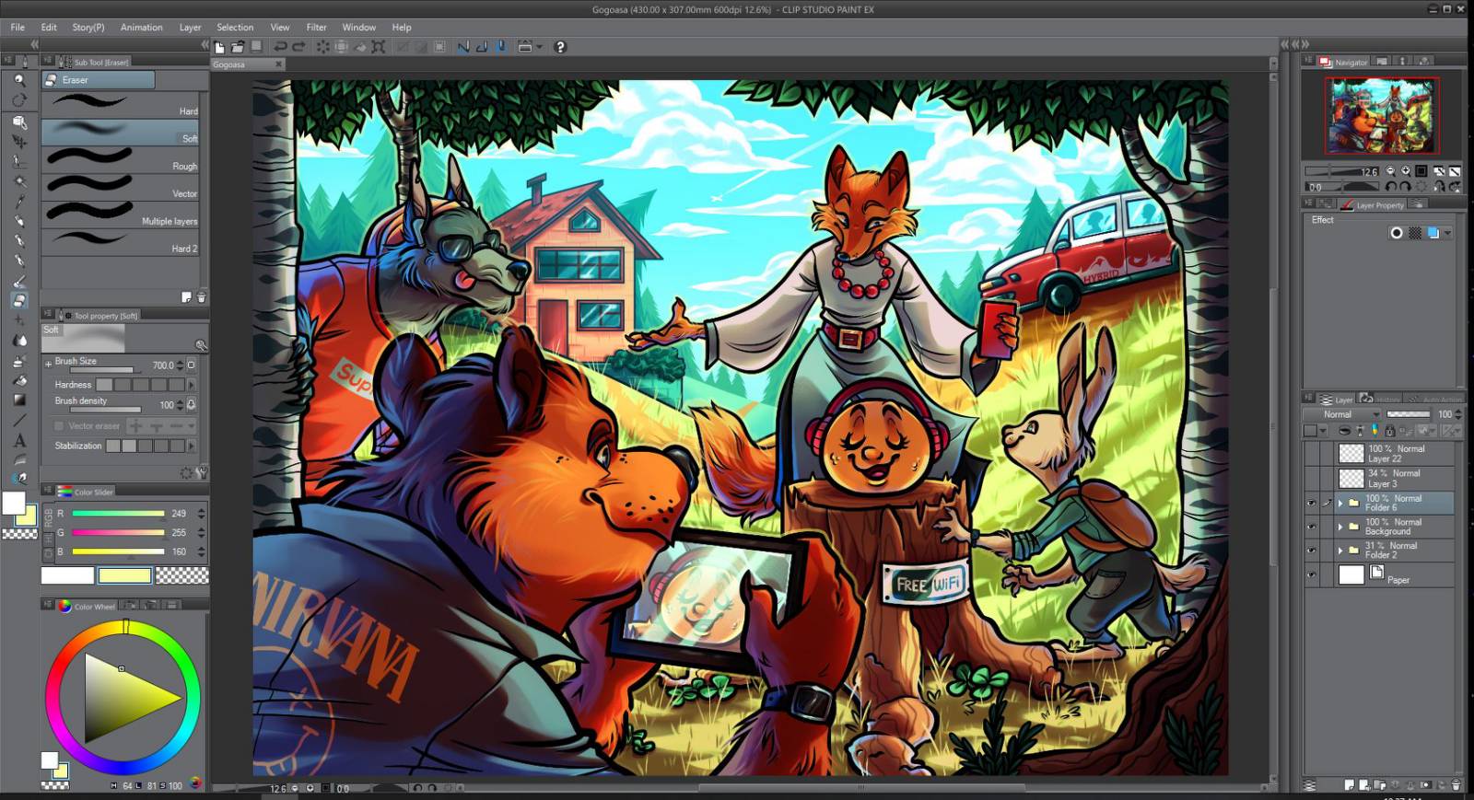Expand Hardness options arrow
The width and height of the screenshot is (1474, 800).
click(x=192, y=385)
